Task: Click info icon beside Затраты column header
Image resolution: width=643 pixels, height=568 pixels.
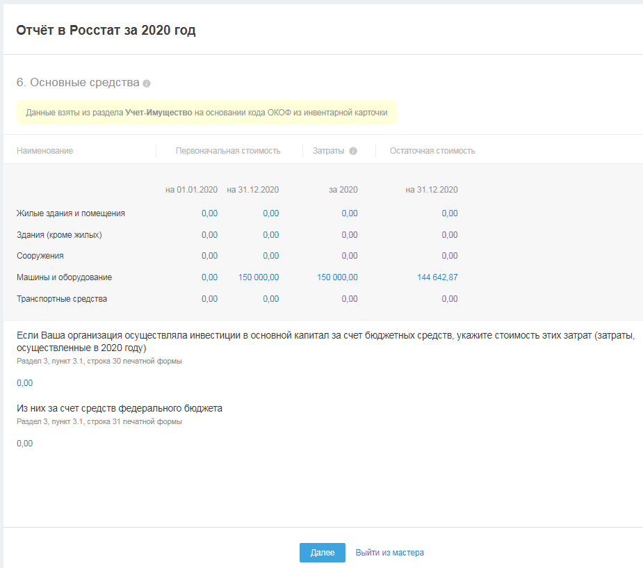Action: click(x=353, y=151)
